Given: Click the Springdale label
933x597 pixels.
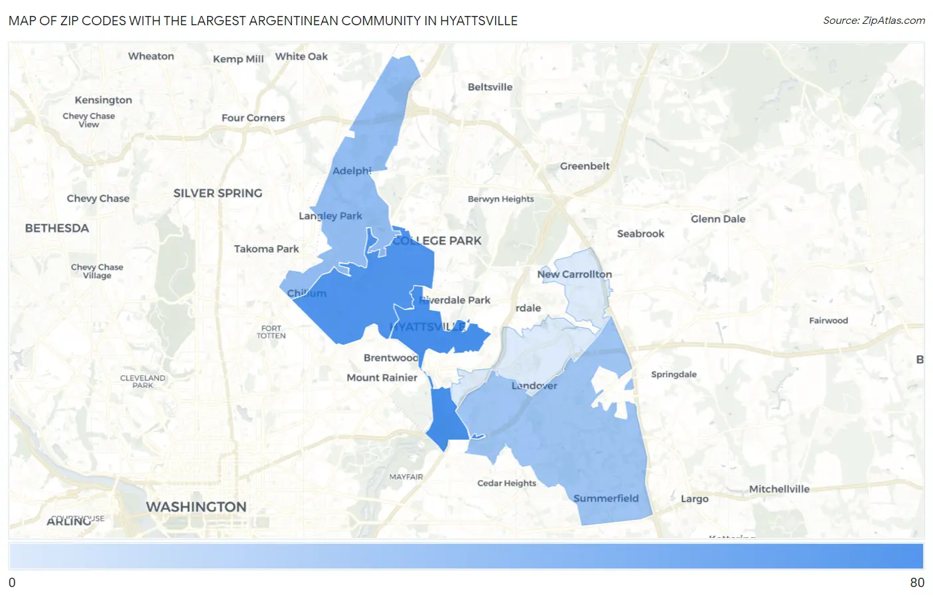Looking at the screenshot, I should 674,375.
